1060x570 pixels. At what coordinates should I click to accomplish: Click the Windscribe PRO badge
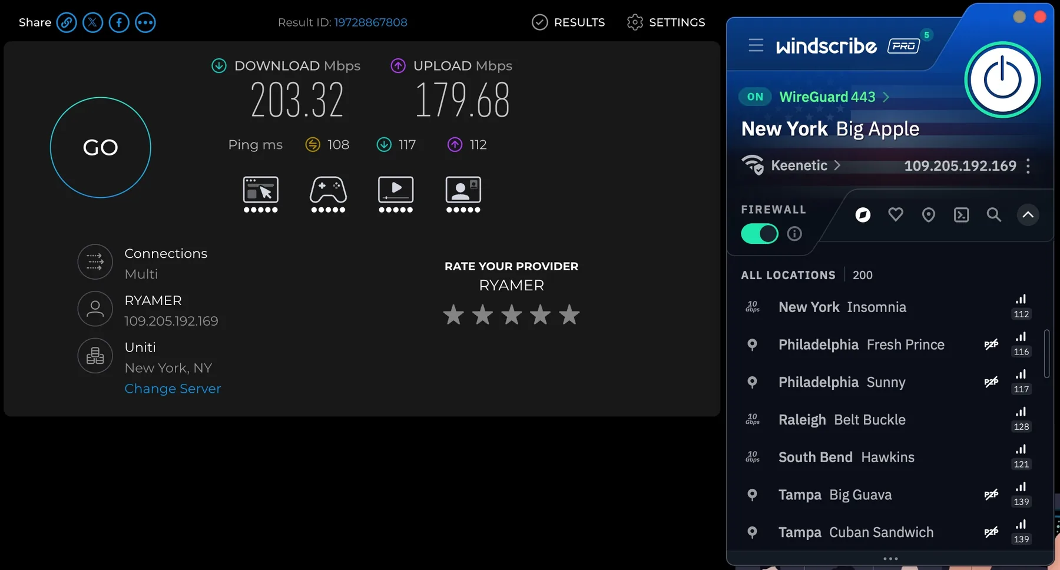pyautogui.click(x=904, y=45)
